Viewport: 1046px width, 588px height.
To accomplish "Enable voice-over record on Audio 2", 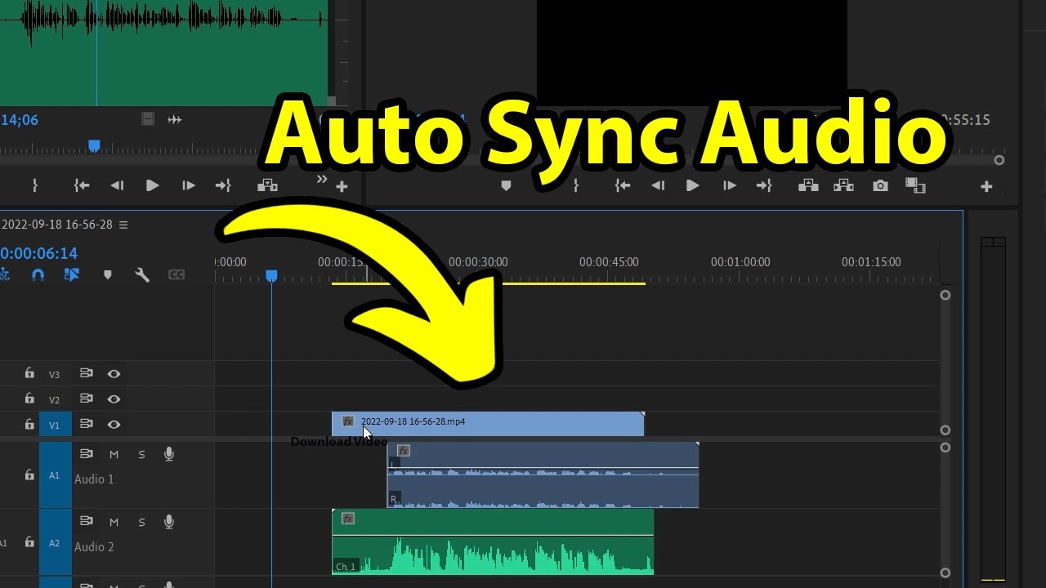I will pyautogui.click(x=169, y=522).
